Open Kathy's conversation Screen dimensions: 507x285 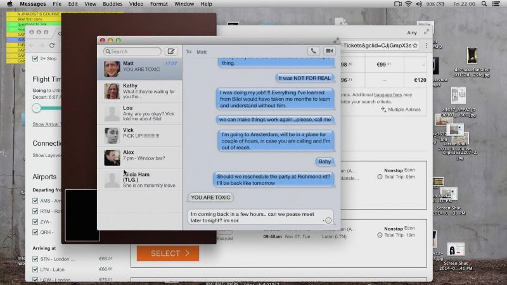[139, 91]
